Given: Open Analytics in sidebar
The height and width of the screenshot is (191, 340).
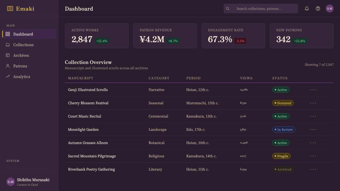Looking at the screenshot, I should tap(29, 76).
